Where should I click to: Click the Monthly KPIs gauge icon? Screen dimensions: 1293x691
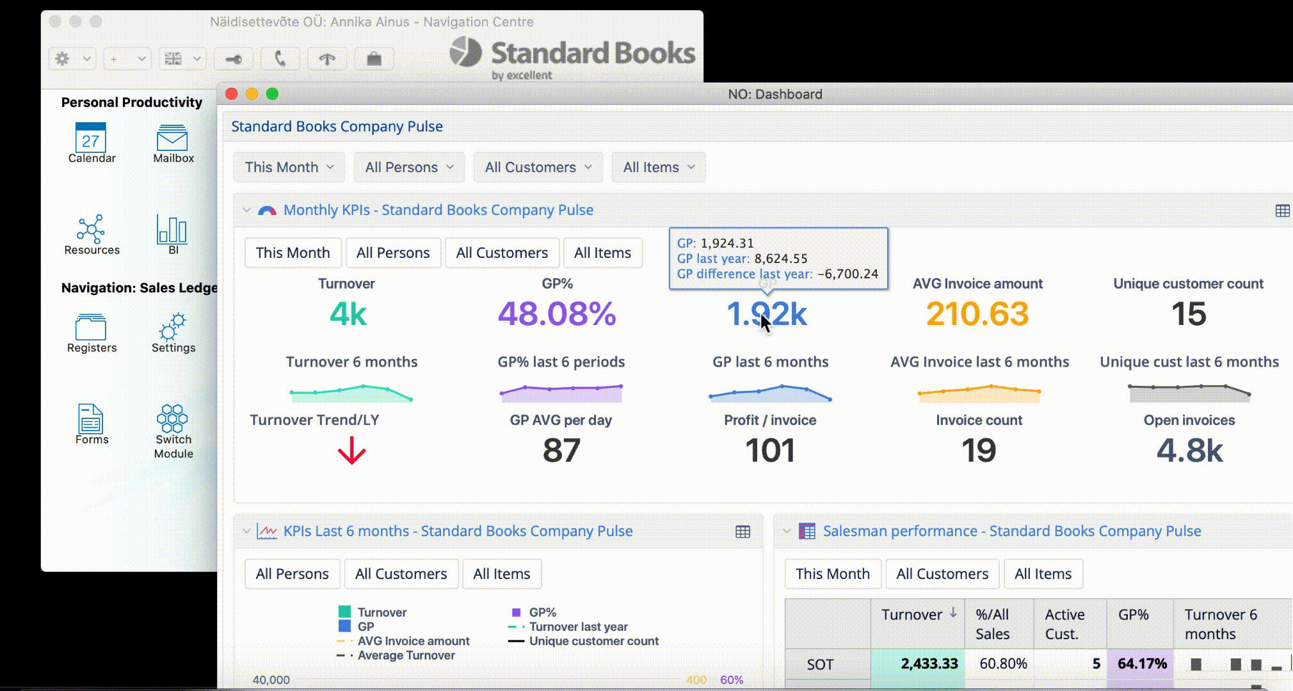(267, 210)
